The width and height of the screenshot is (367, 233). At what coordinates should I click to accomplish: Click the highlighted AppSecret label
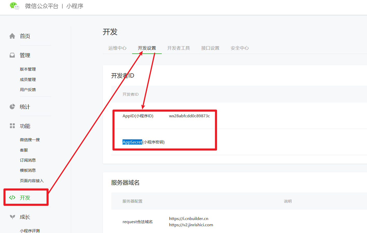(132, 142)
